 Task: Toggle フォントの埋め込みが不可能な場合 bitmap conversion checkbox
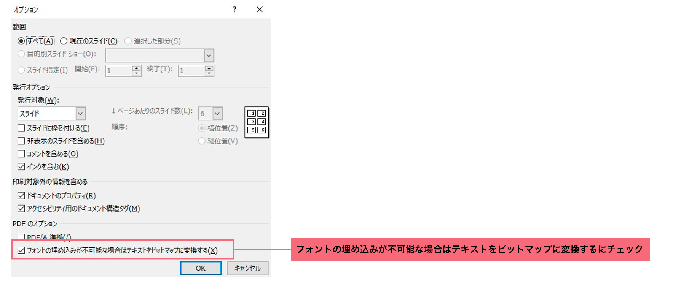tap(21, 250)
